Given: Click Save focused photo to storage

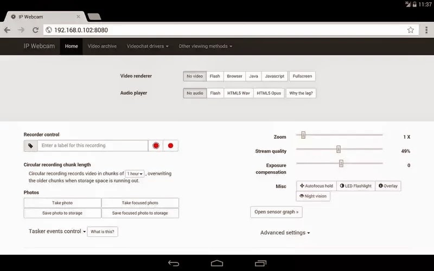Looking at the screenshot, I should [140, 213].
